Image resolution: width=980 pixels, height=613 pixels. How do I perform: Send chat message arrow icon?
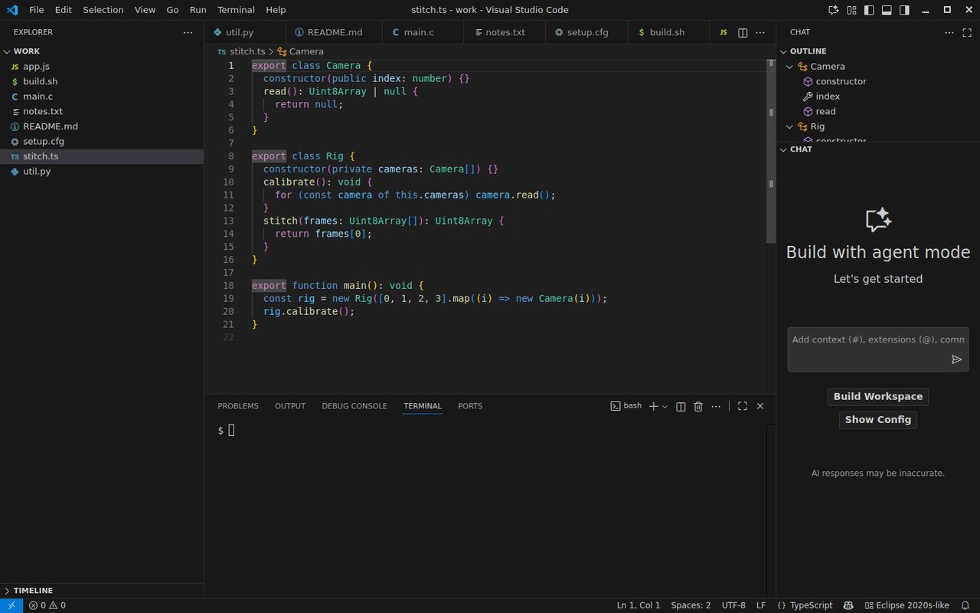tap(956, 359)
